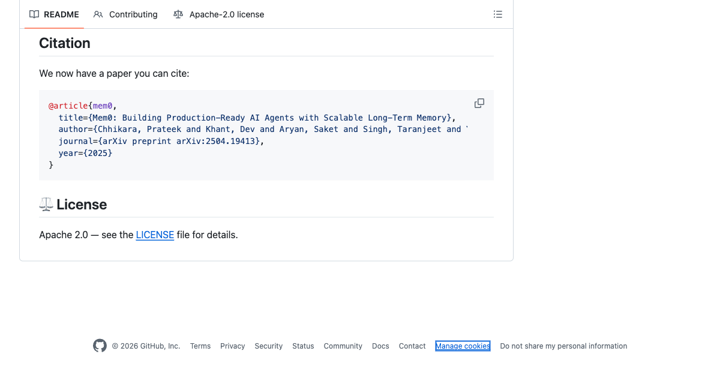Open the LICENSE file link

click(x=155, y=235)
